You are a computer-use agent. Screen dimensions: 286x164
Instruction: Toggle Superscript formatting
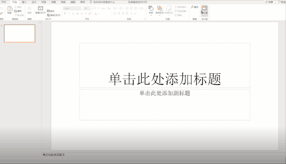tap(85, 13)
